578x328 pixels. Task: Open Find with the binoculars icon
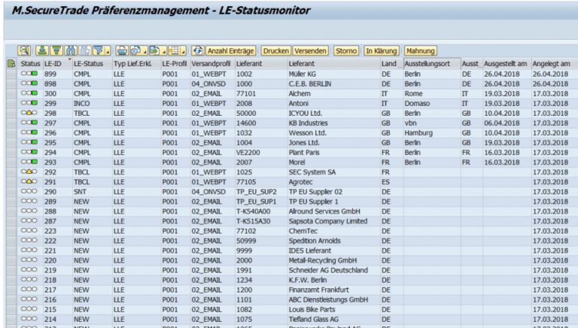[x=69, y=50]
